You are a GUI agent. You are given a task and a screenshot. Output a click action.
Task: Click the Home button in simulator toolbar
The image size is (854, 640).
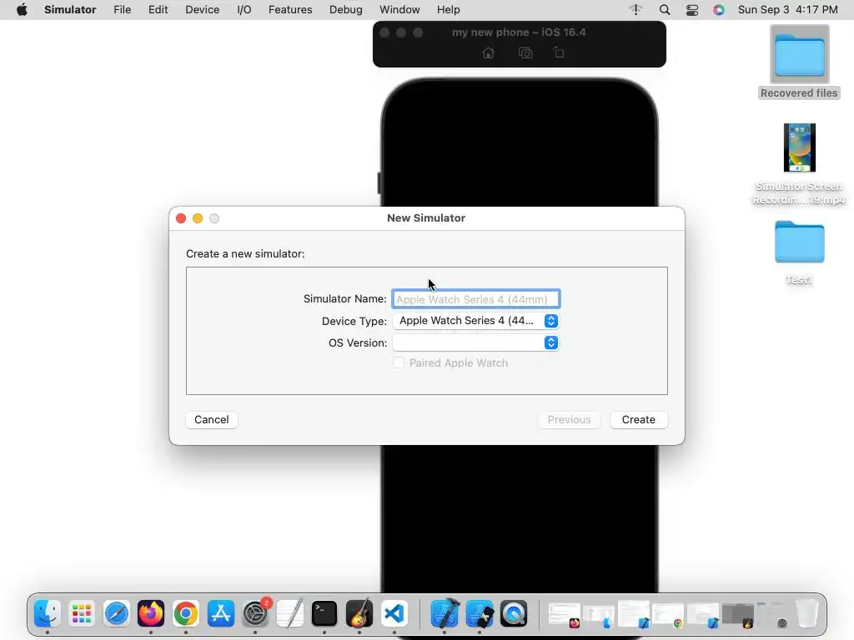click(489, 52)
